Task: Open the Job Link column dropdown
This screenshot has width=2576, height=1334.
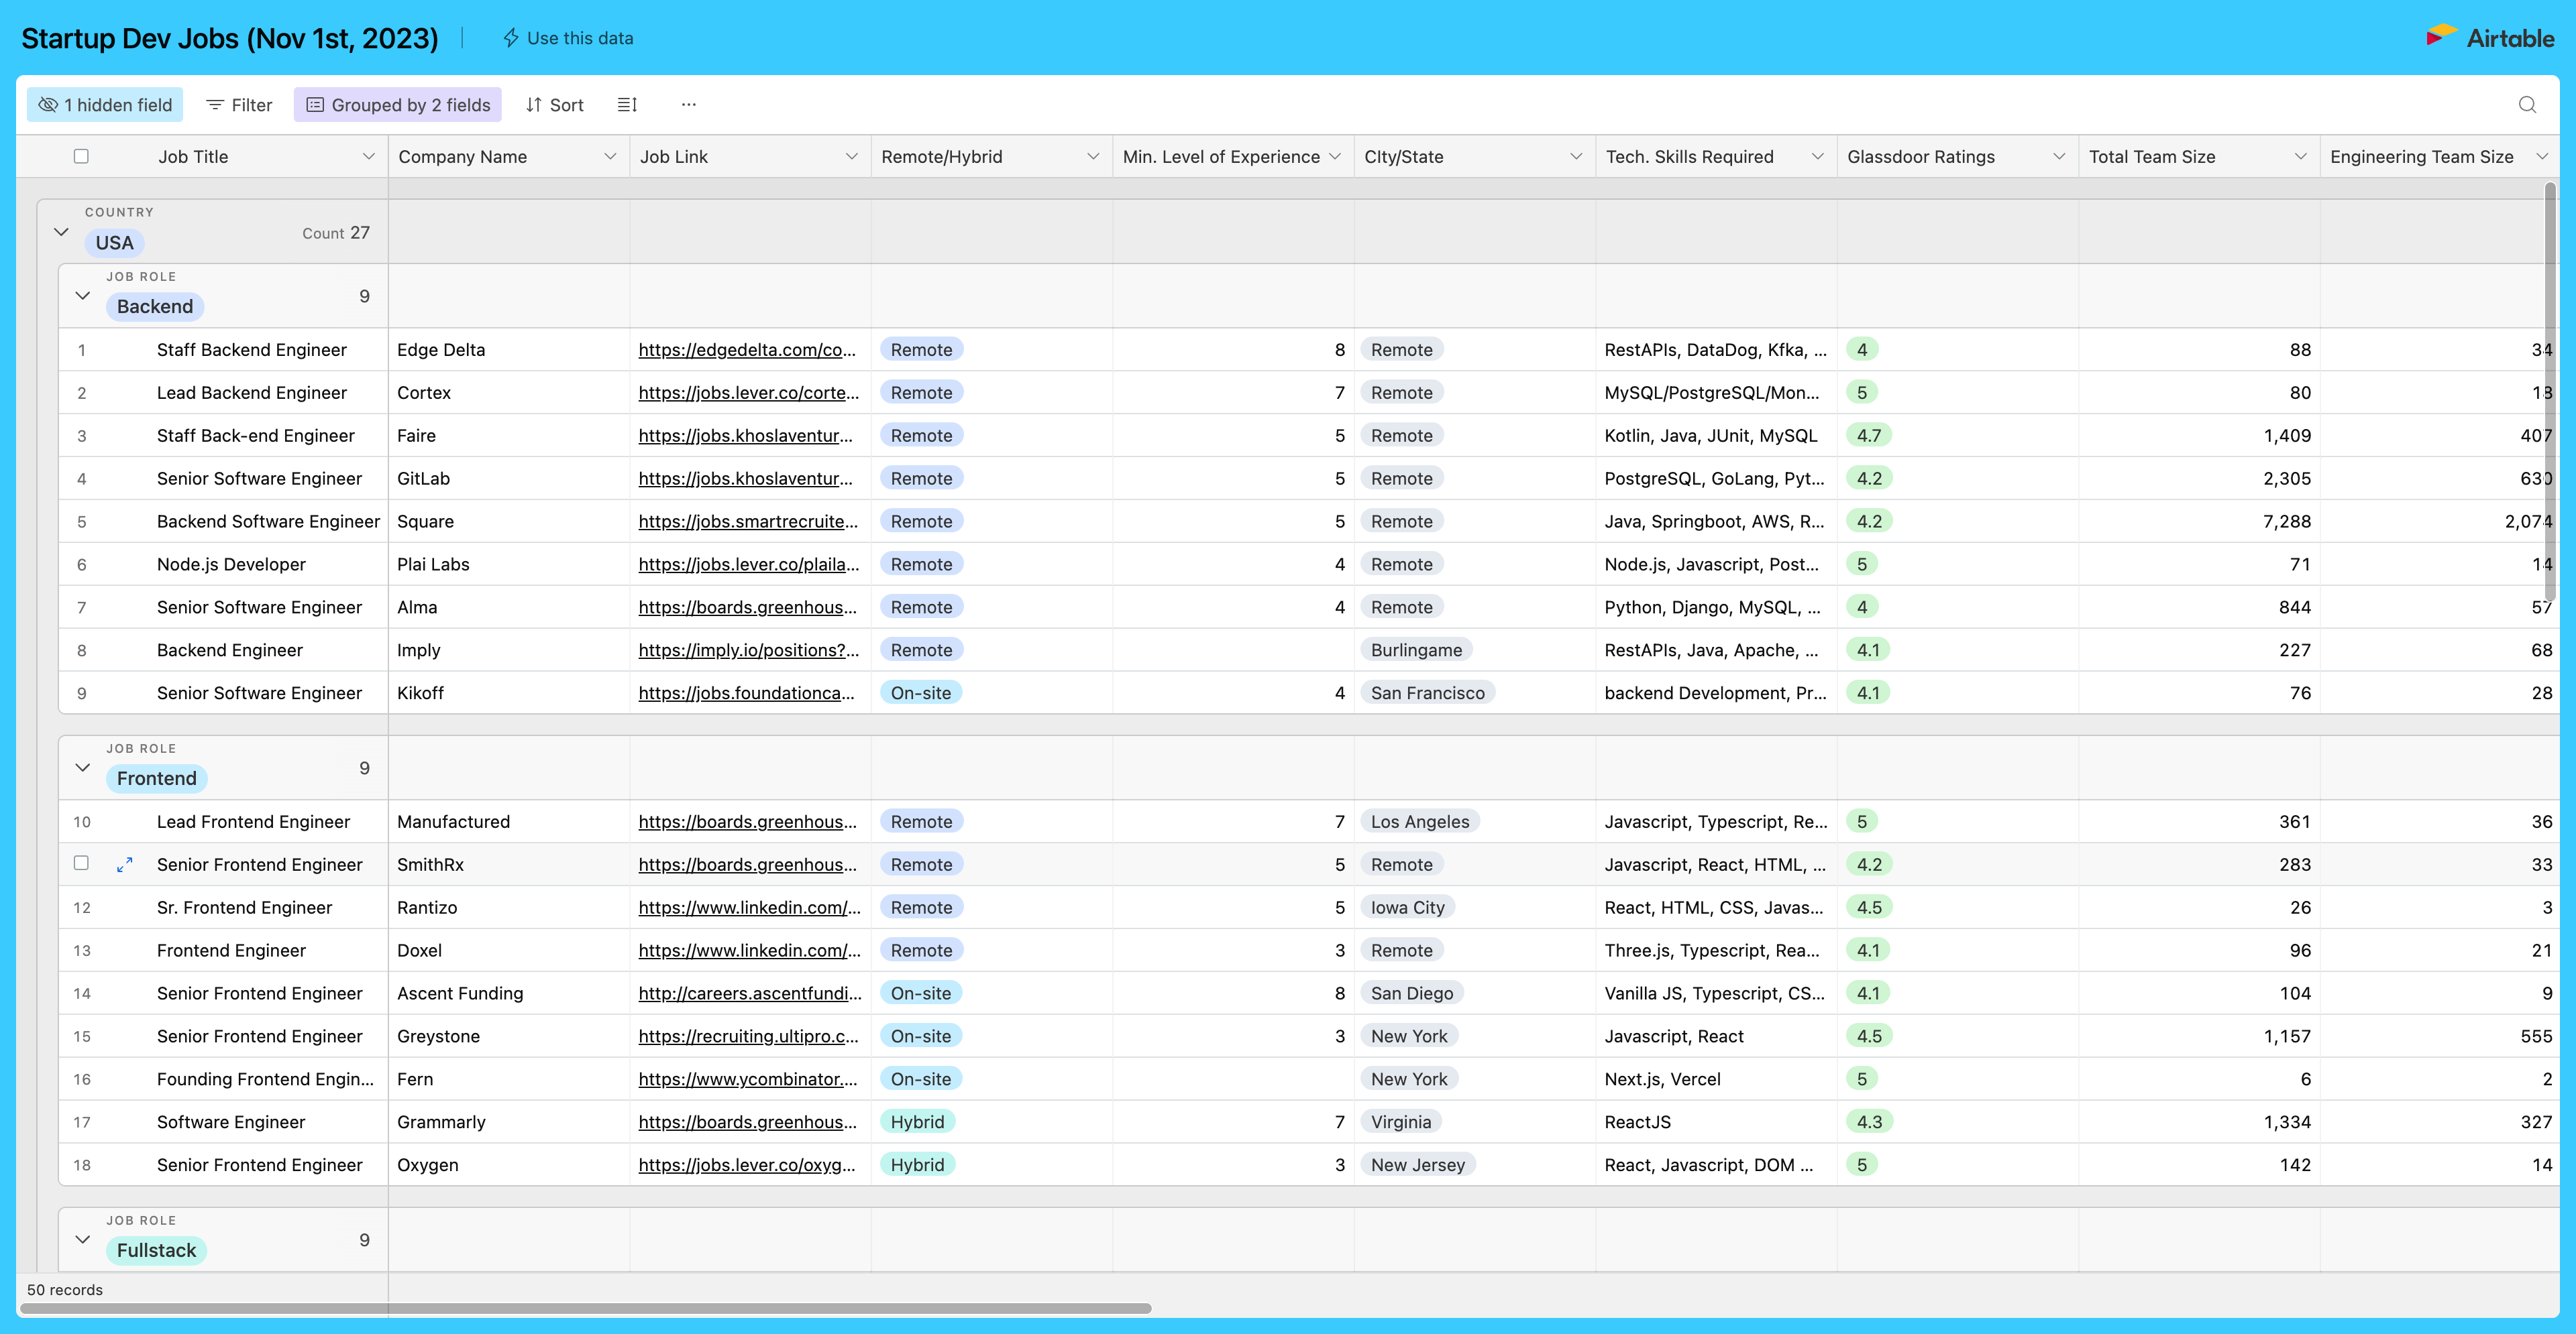Action: pyautogui.click(x=852, y=157)
